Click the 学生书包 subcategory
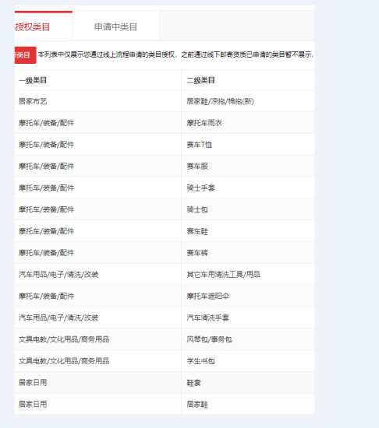Screen dimensions: 379x428 tap(200, 361)
